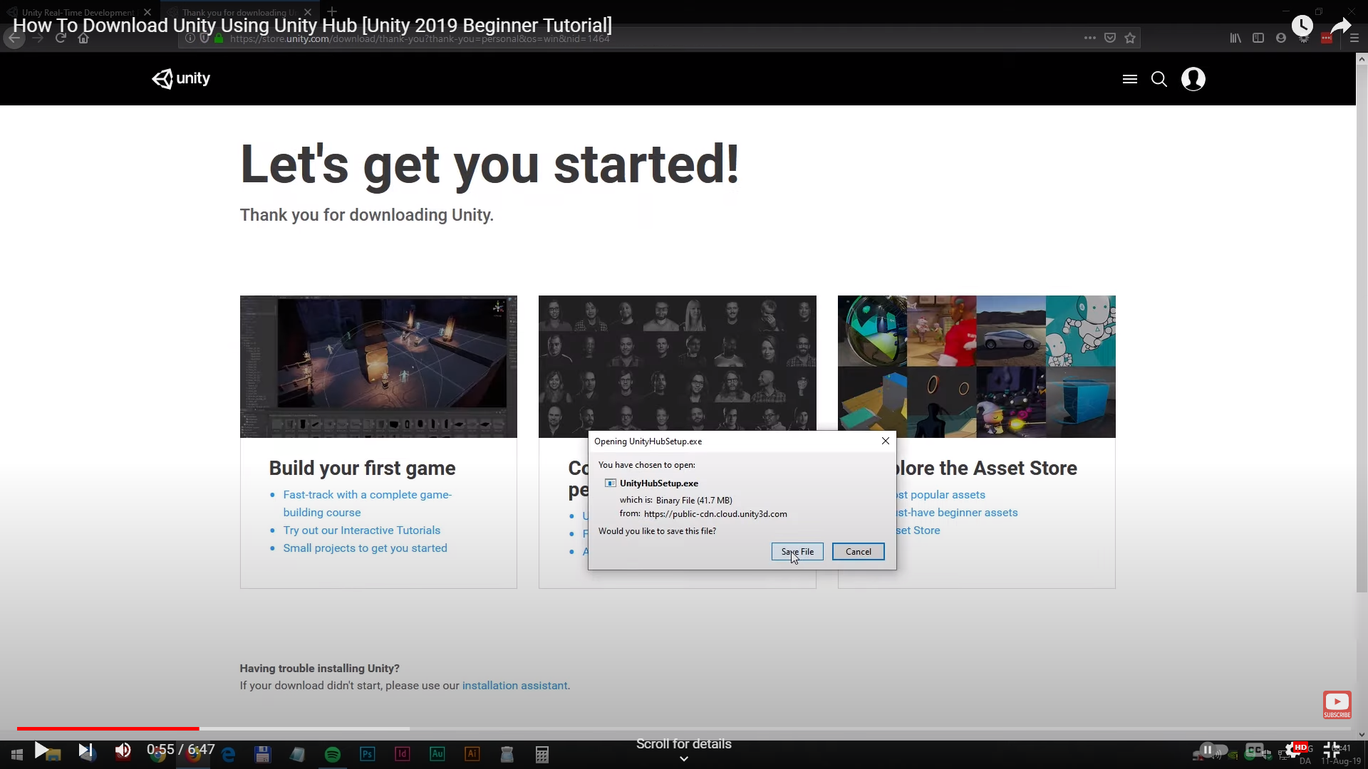The height and width of the screenshot is (769, 1368).
Task: Bookmark this page with star icon
Action: [1130, 38]
